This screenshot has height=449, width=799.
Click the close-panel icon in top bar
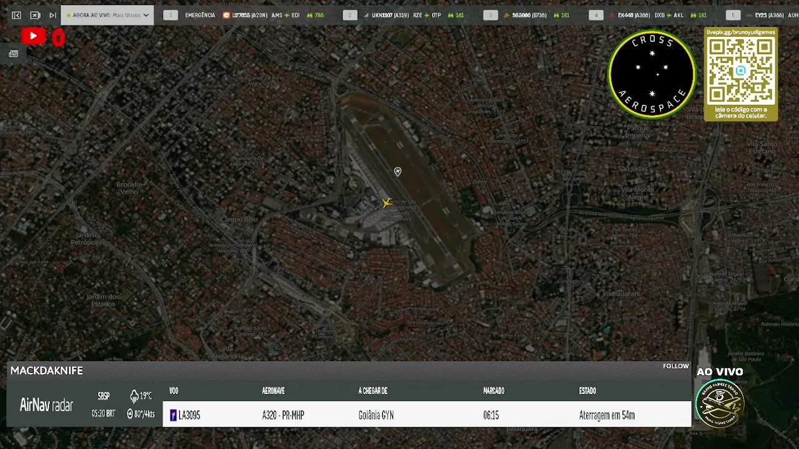(35, 15)
